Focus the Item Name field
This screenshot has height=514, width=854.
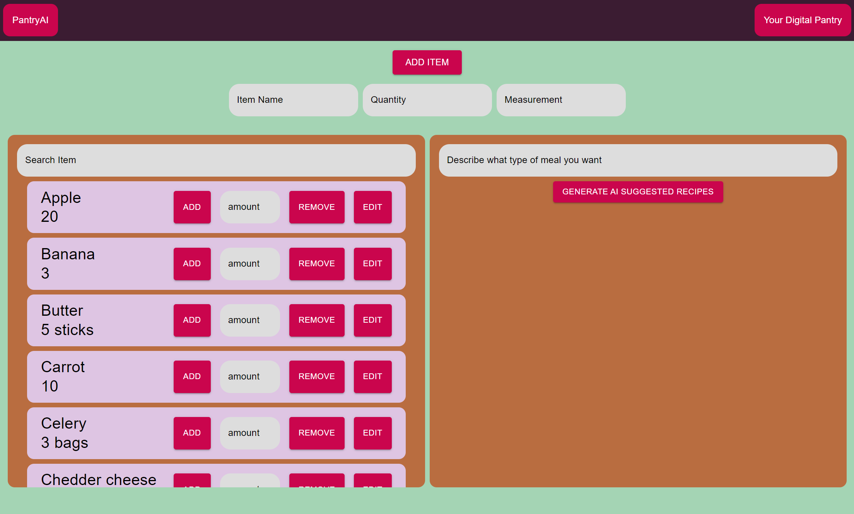pyautogui.click(x=294, y=100)
